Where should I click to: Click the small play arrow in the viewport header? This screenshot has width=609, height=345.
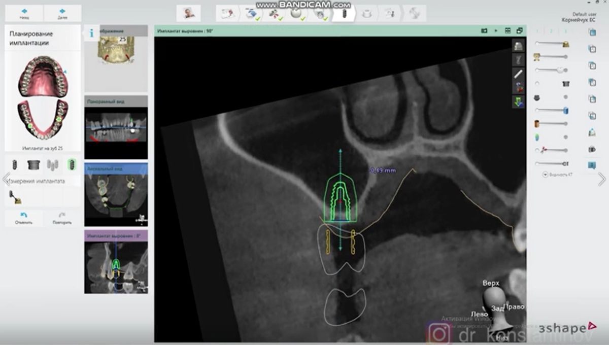496,30
